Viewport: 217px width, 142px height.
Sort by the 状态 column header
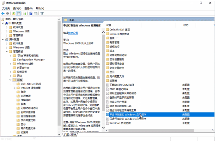[x=186, y=25]
